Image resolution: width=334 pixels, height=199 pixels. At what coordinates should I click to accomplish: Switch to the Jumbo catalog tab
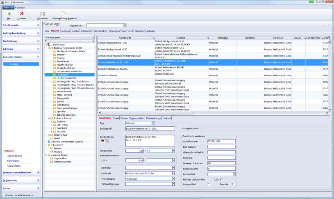pyautogui.click(x=75, y=31)
